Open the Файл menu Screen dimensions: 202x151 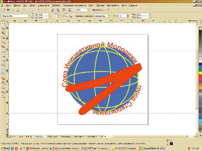point(8,5)
